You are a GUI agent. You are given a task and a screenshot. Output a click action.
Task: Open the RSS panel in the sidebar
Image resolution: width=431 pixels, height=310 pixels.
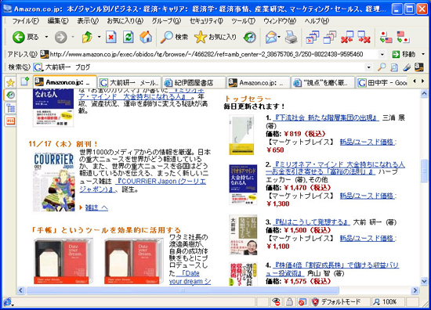point(10,121)
